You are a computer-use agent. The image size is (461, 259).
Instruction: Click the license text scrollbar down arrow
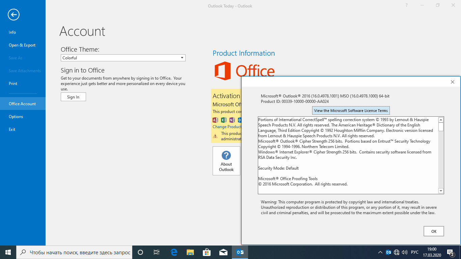click(x=441, y=191)
